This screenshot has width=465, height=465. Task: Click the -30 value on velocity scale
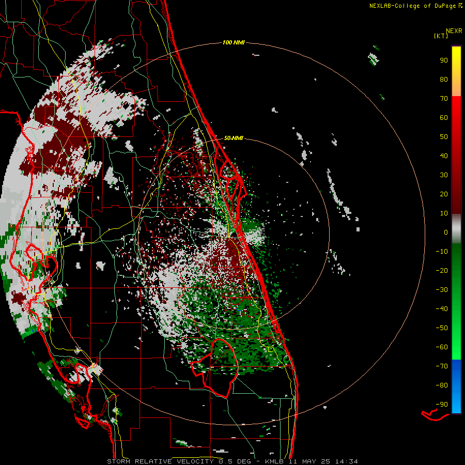[442, 290]
